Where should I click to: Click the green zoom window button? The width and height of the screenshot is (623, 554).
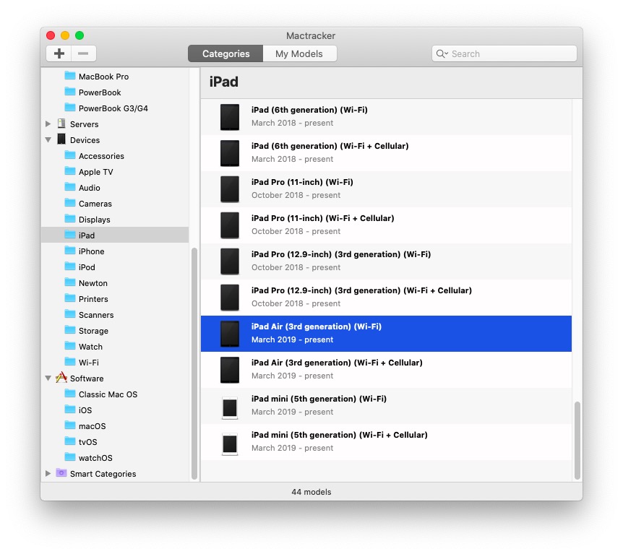coord(80,35)
